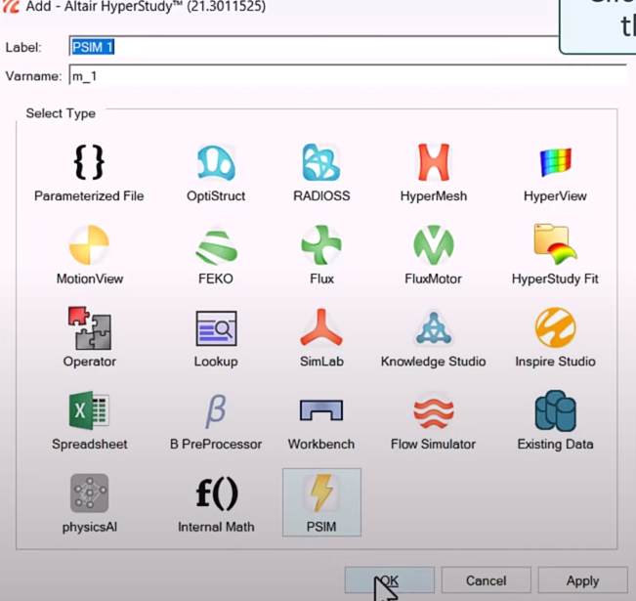
Task: Pick the B PreProcessor type
Action: [216, 411]
